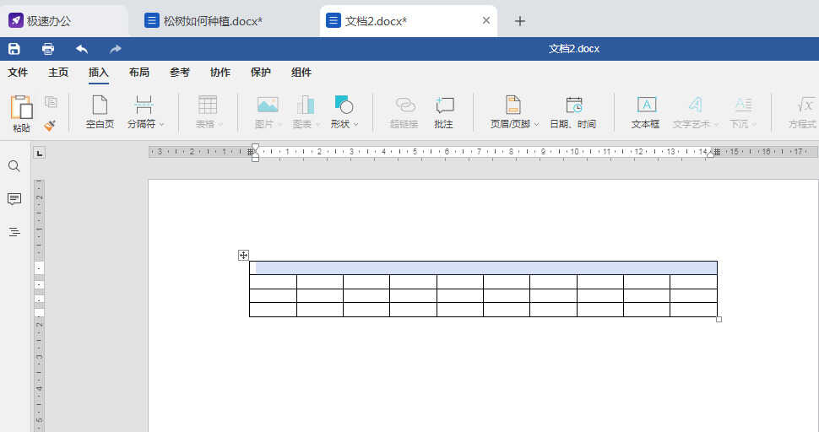This screenshot has width=819, height=432.
Task: Click the Equation (方程式) icon
Action: [806, 105]
